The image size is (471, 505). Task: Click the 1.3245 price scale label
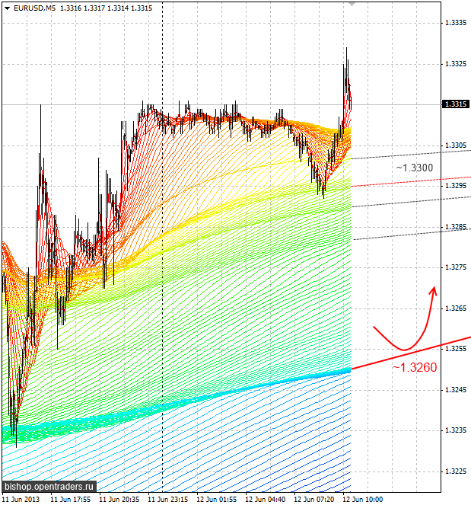(x=456, y=390)
